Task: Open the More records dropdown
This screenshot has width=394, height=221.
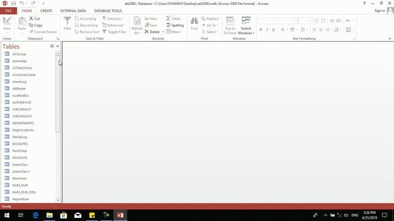Action: 174,32
